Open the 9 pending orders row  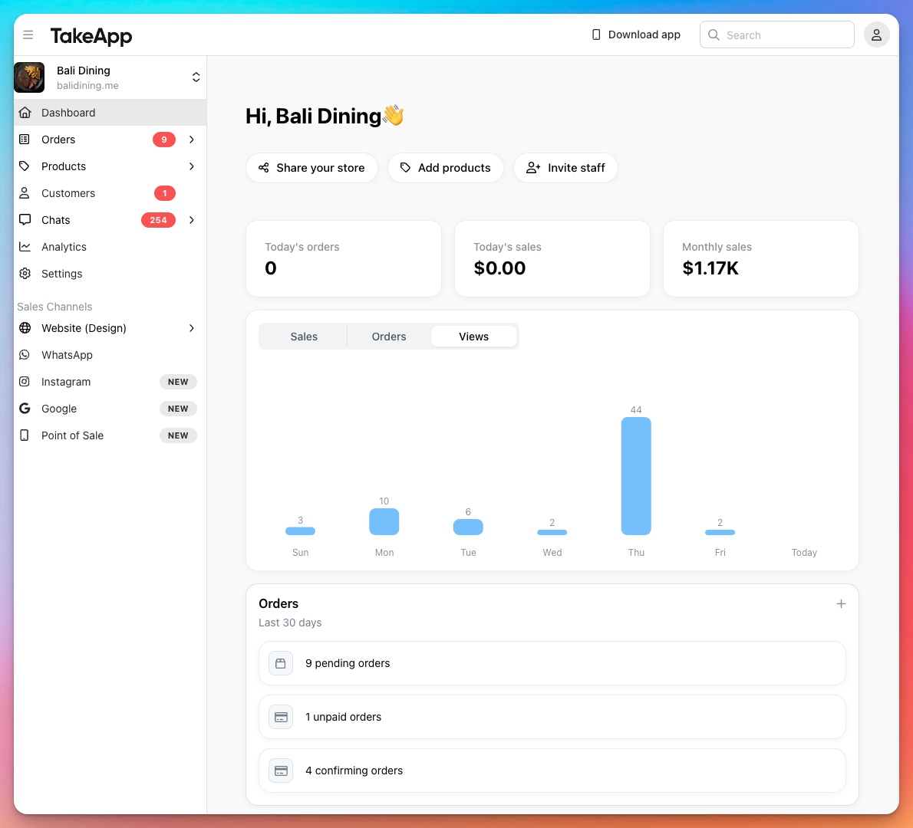(552, 663)
